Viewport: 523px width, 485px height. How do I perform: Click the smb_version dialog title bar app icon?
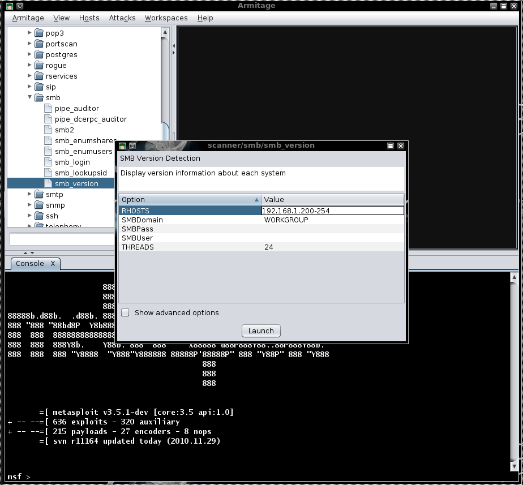(122, 146)
